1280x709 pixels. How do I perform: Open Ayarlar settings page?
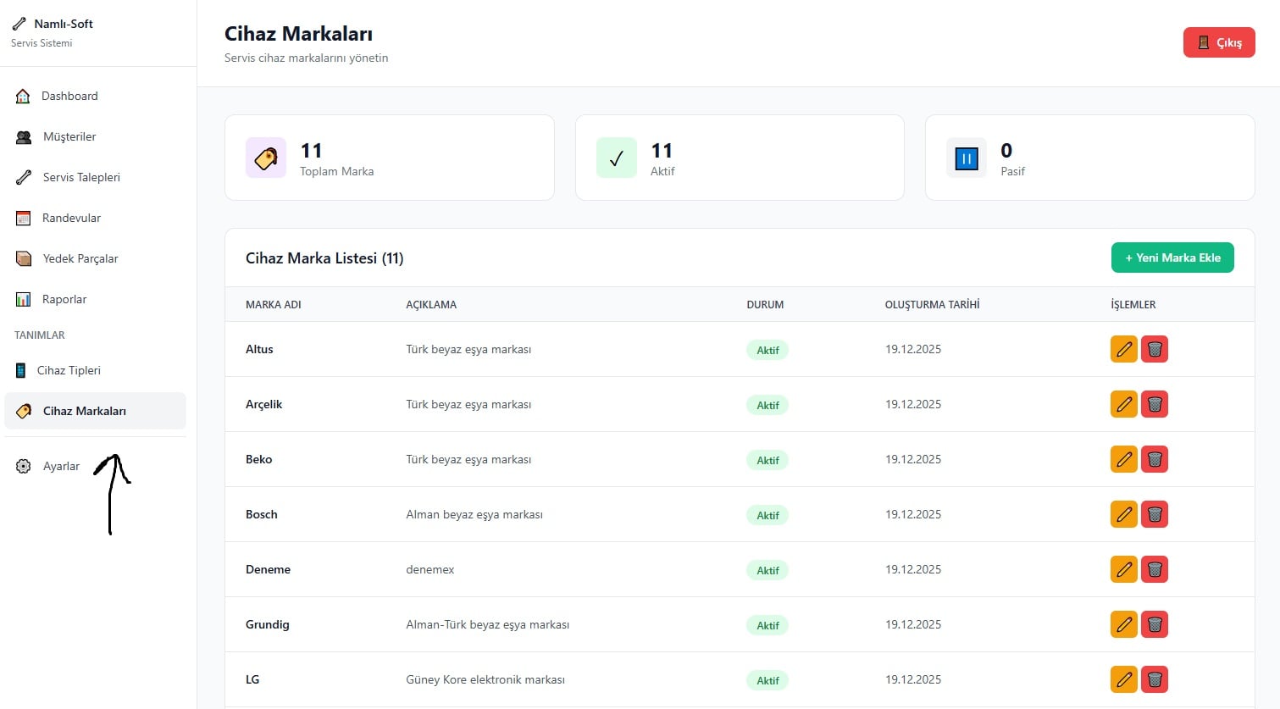[x=95, y=466]
